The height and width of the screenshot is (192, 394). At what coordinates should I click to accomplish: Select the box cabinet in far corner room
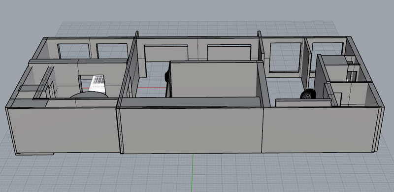[335, 68]
